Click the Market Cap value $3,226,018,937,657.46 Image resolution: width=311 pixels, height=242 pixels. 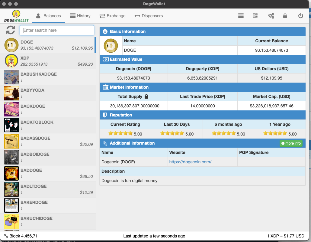(x=271, y=106)
